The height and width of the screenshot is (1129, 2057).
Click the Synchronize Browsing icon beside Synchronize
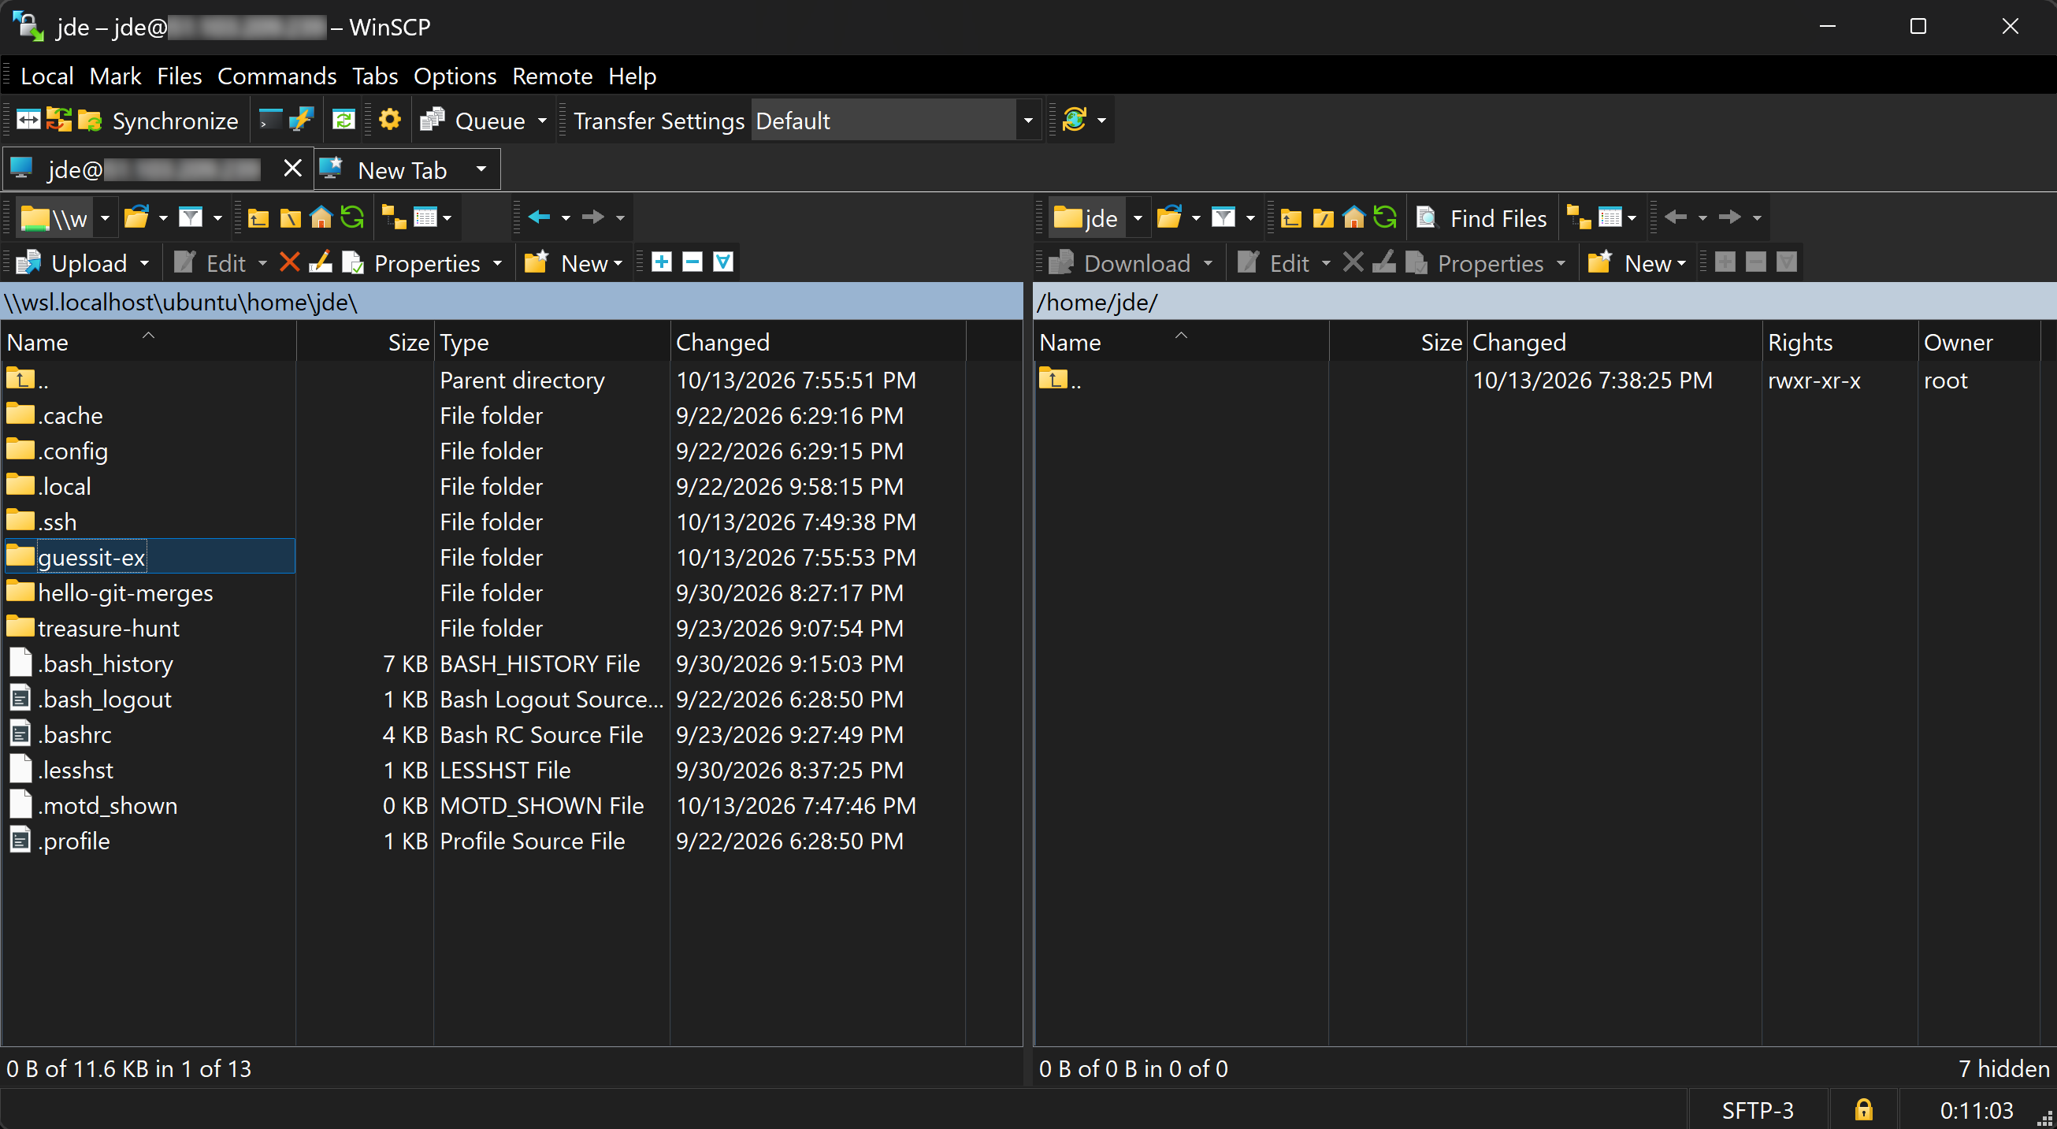coord(58,121)
